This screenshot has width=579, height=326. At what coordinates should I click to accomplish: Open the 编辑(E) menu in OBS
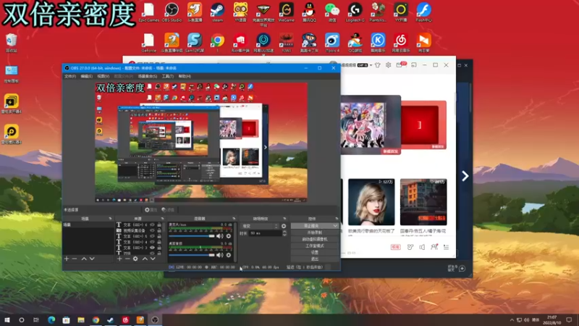[x=86, y=76]
